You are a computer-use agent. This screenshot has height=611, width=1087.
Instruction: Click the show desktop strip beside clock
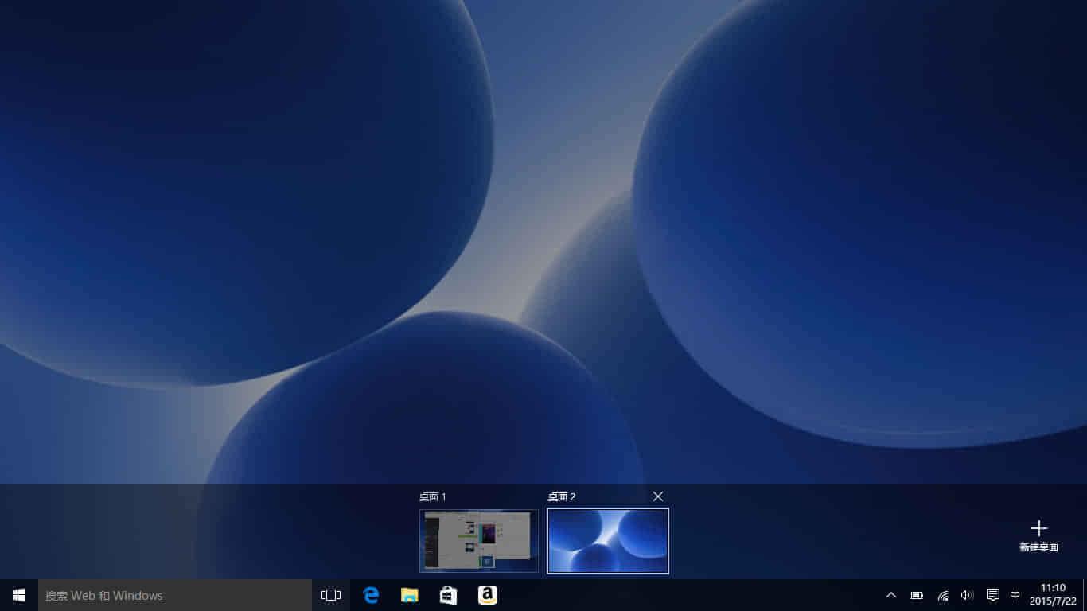coord(1084,595)
